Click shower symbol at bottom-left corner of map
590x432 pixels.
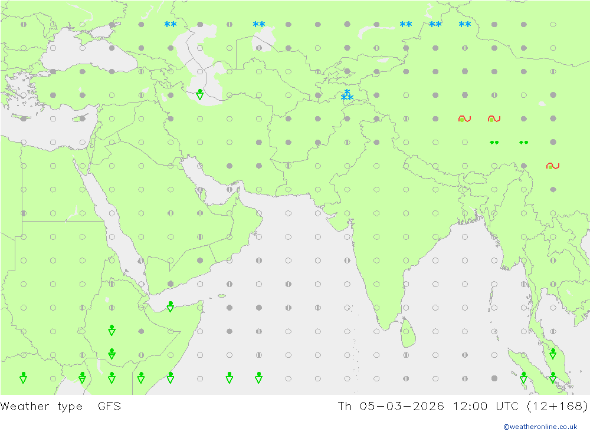point(24,378)
